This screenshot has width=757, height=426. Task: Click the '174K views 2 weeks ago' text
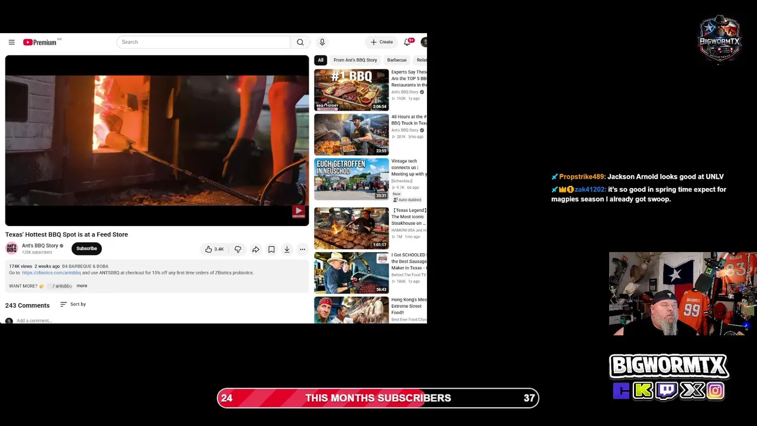click(34, 266)
